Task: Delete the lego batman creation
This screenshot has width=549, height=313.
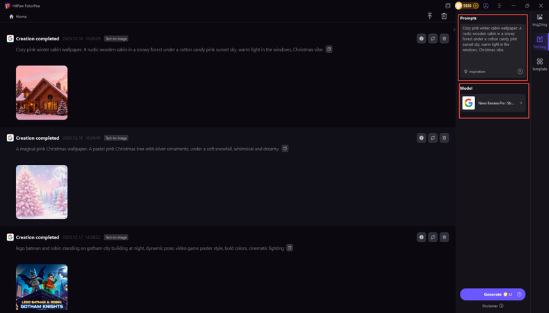Action: coord(444,237)
